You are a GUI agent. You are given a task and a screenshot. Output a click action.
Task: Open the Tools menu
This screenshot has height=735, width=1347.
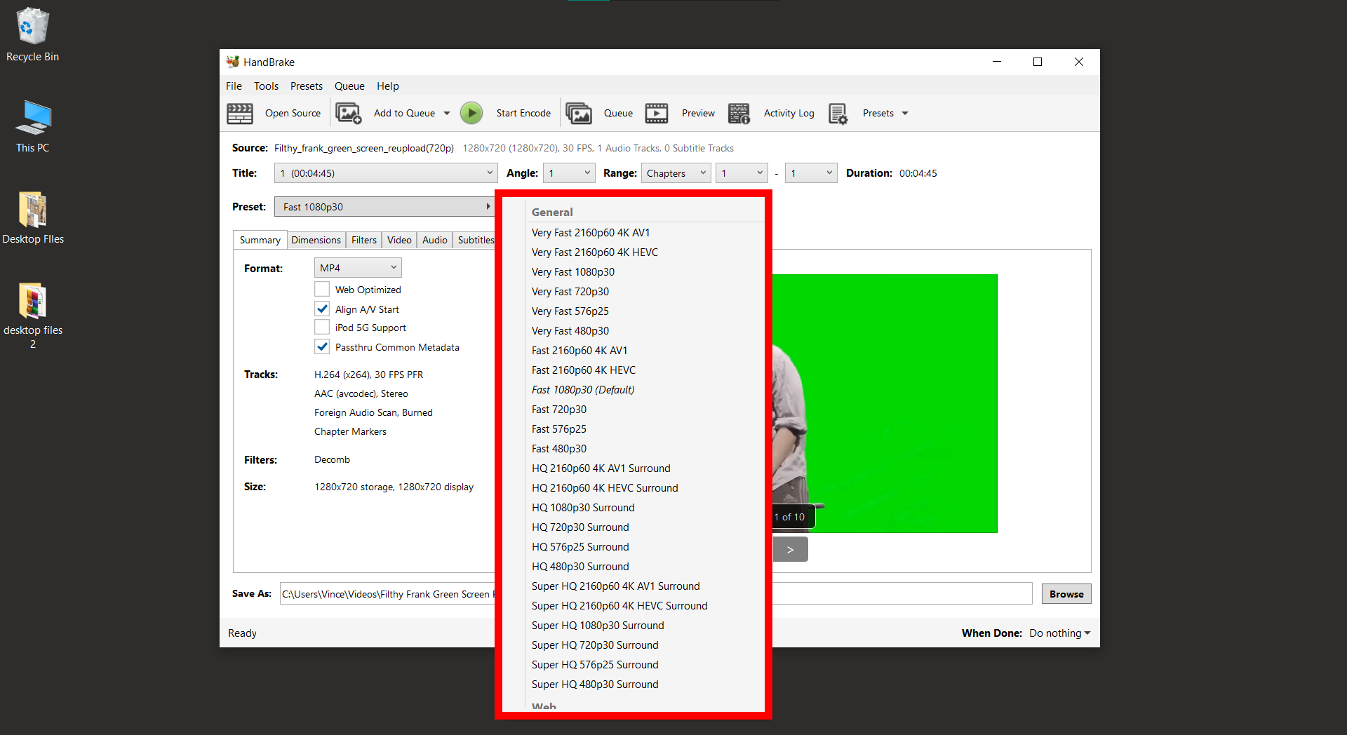click(x=266, y=86)
